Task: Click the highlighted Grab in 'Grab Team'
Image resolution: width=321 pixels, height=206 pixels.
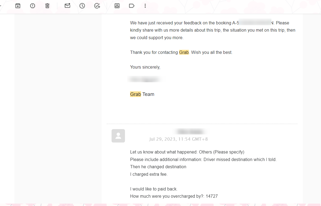Action: tap(135, 94)
